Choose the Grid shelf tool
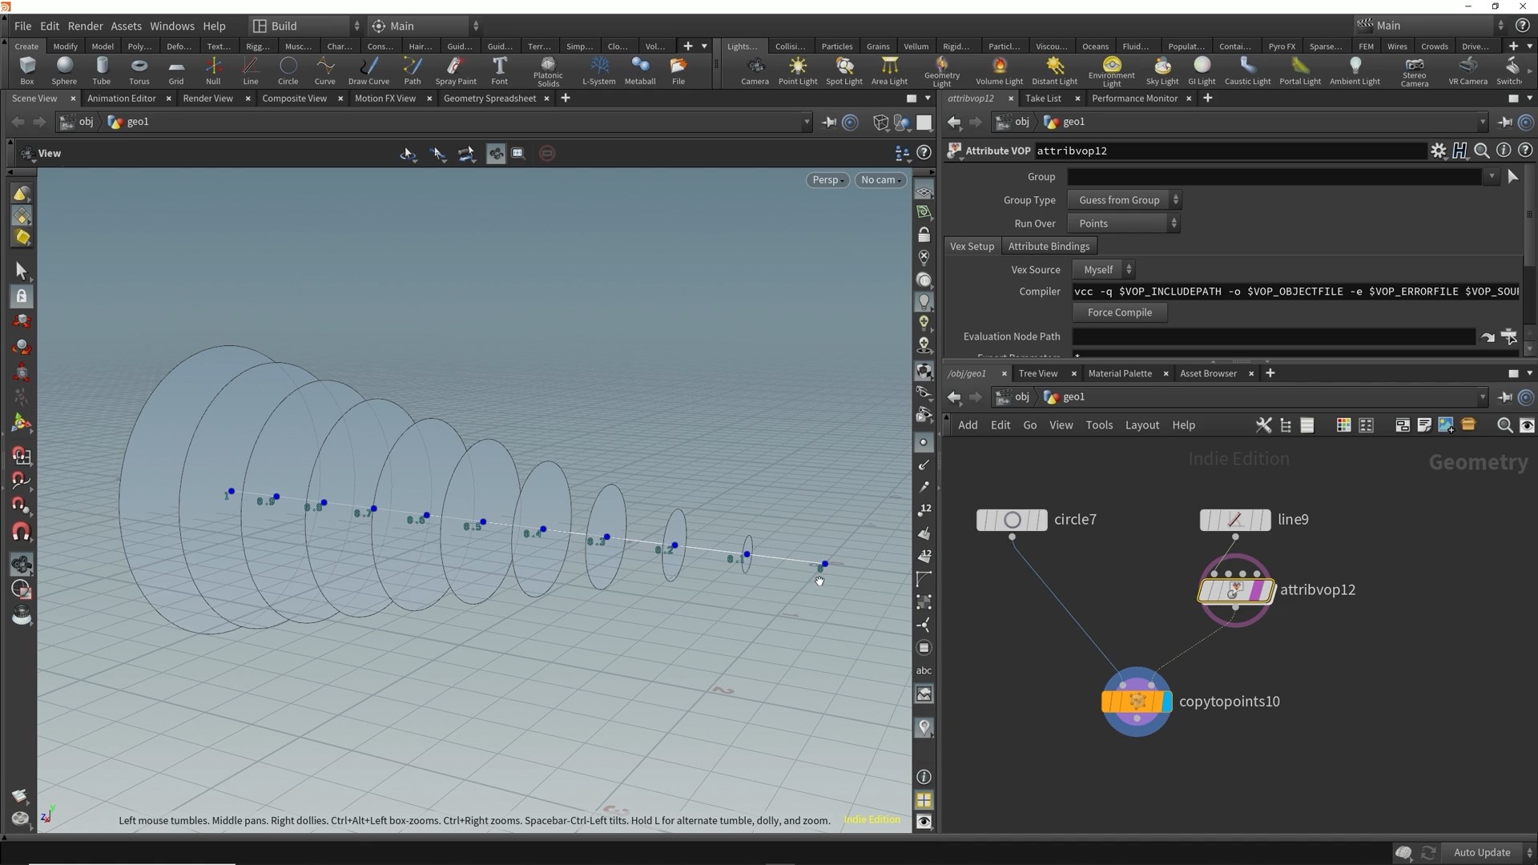 click(176, 70)
